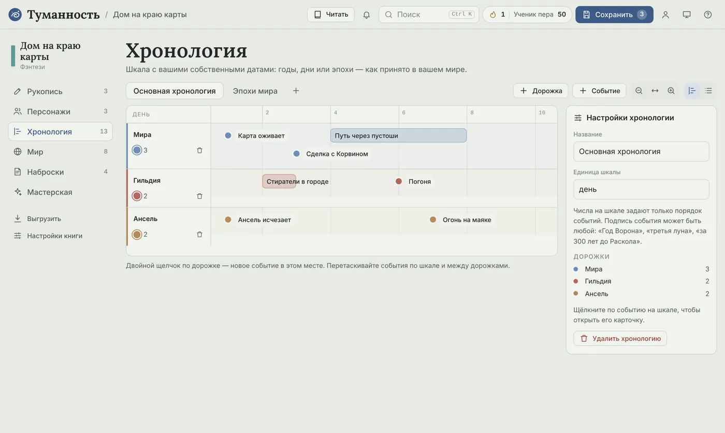Zoom out the timeline scale
Screen dimensions: 725x433
[639, 91]
